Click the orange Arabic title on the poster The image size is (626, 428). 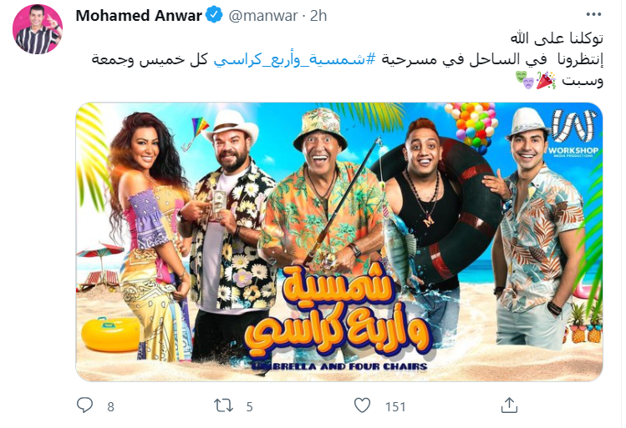point(339,311)
